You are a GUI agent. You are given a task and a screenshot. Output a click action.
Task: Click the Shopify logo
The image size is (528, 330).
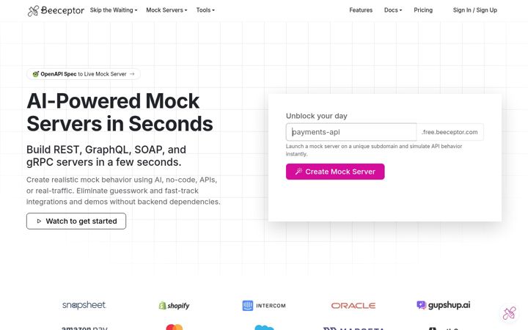click(174, 305)
